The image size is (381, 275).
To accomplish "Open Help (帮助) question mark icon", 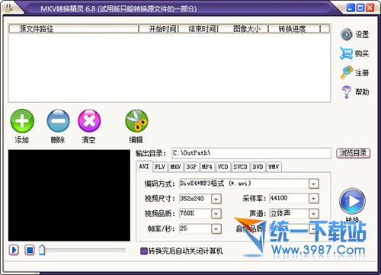I will pyautogui.click(x=347, y=91).
